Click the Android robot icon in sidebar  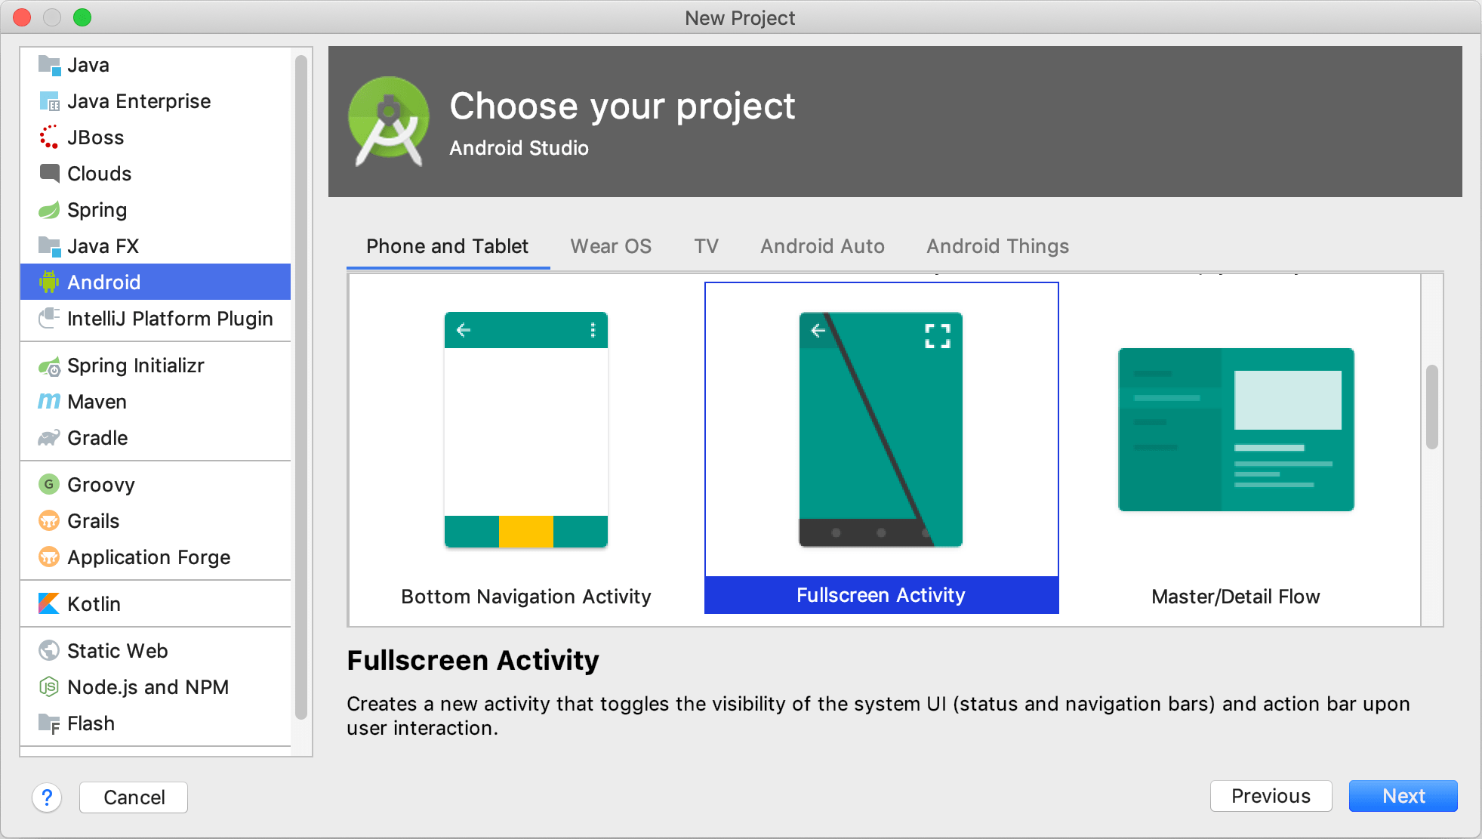point(49,282)
